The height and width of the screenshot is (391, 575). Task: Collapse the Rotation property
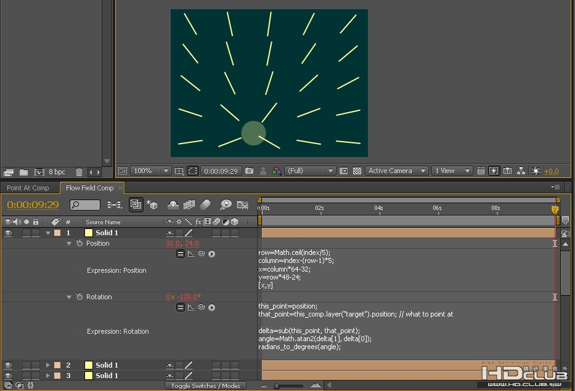[69, 297]
